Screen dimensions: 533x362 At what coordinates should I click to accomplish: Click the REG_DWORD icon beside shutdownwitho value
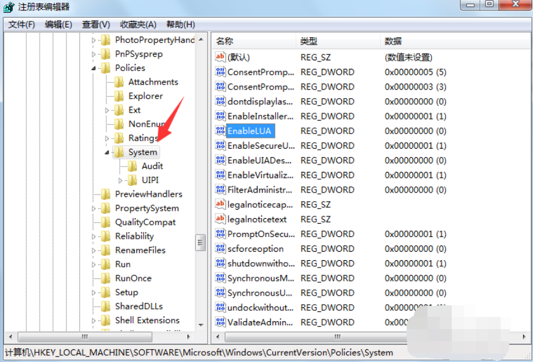[x=220, y=263]
